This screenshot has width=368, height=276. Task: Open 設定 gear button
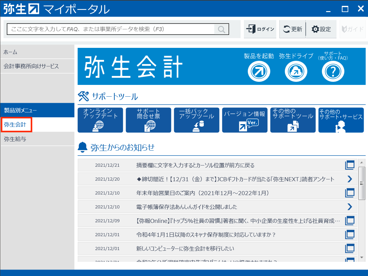[x=321, y=29]
